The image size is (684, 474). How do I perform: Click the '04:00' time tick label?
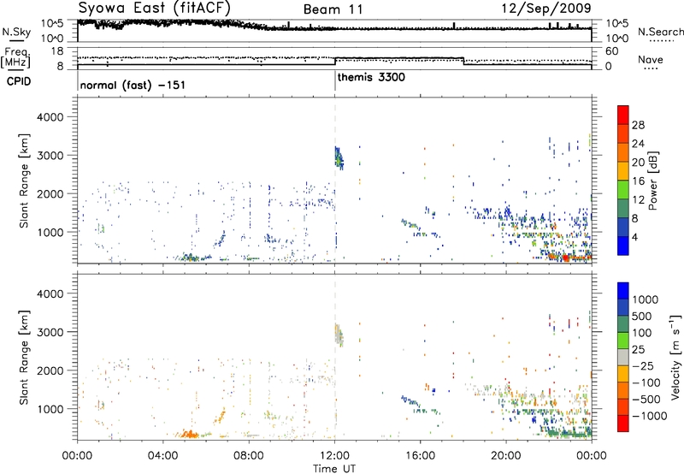click(162, 456)
